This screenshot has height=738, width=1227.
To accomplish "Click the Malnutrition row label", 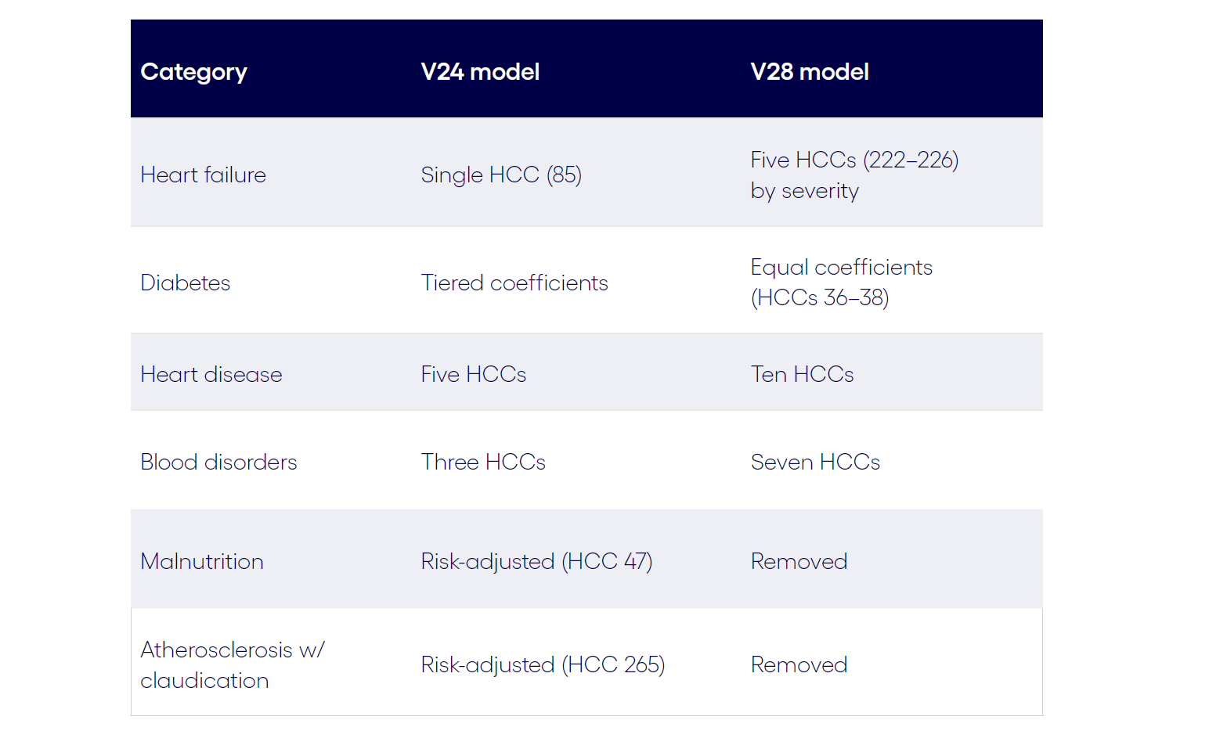I will coord(201,561).
